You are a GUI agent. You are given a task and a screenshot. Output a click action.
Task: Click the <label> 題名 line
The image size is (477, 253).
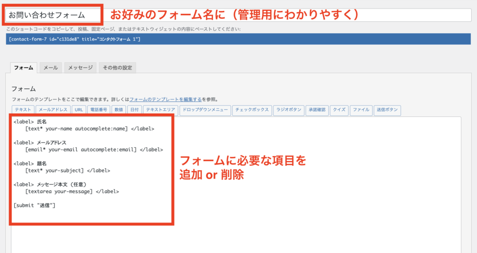(x=30, y=164)
